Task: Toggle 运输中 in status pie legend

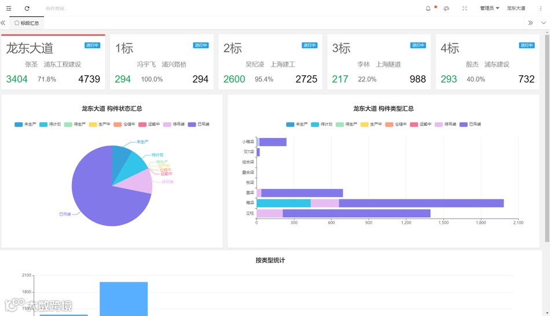Action: [x=149, y=124]
